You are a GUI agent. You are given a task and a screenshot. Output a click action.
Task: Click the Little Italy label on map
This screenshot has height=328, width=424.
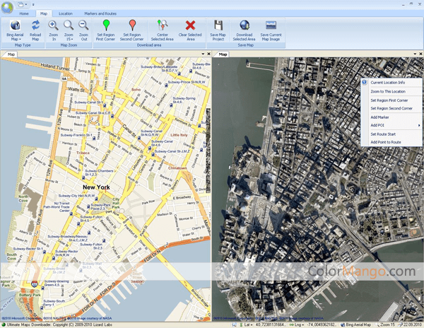click(179, 134)
